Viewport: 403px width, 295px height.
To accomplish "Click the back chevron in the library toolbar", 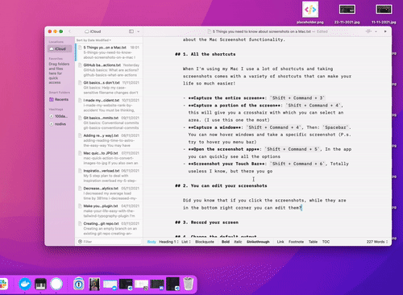I will point(69,31).
